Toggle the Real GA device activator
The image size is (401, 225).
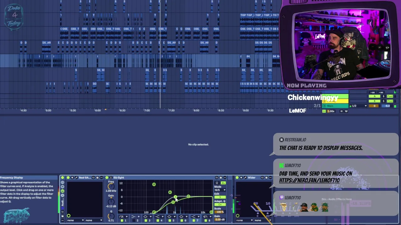[68, 177]
